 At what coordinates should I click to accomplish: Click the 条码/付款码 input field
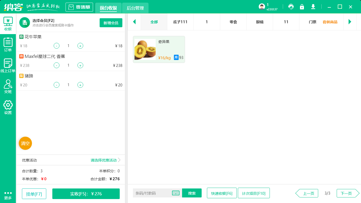(152, 193)
